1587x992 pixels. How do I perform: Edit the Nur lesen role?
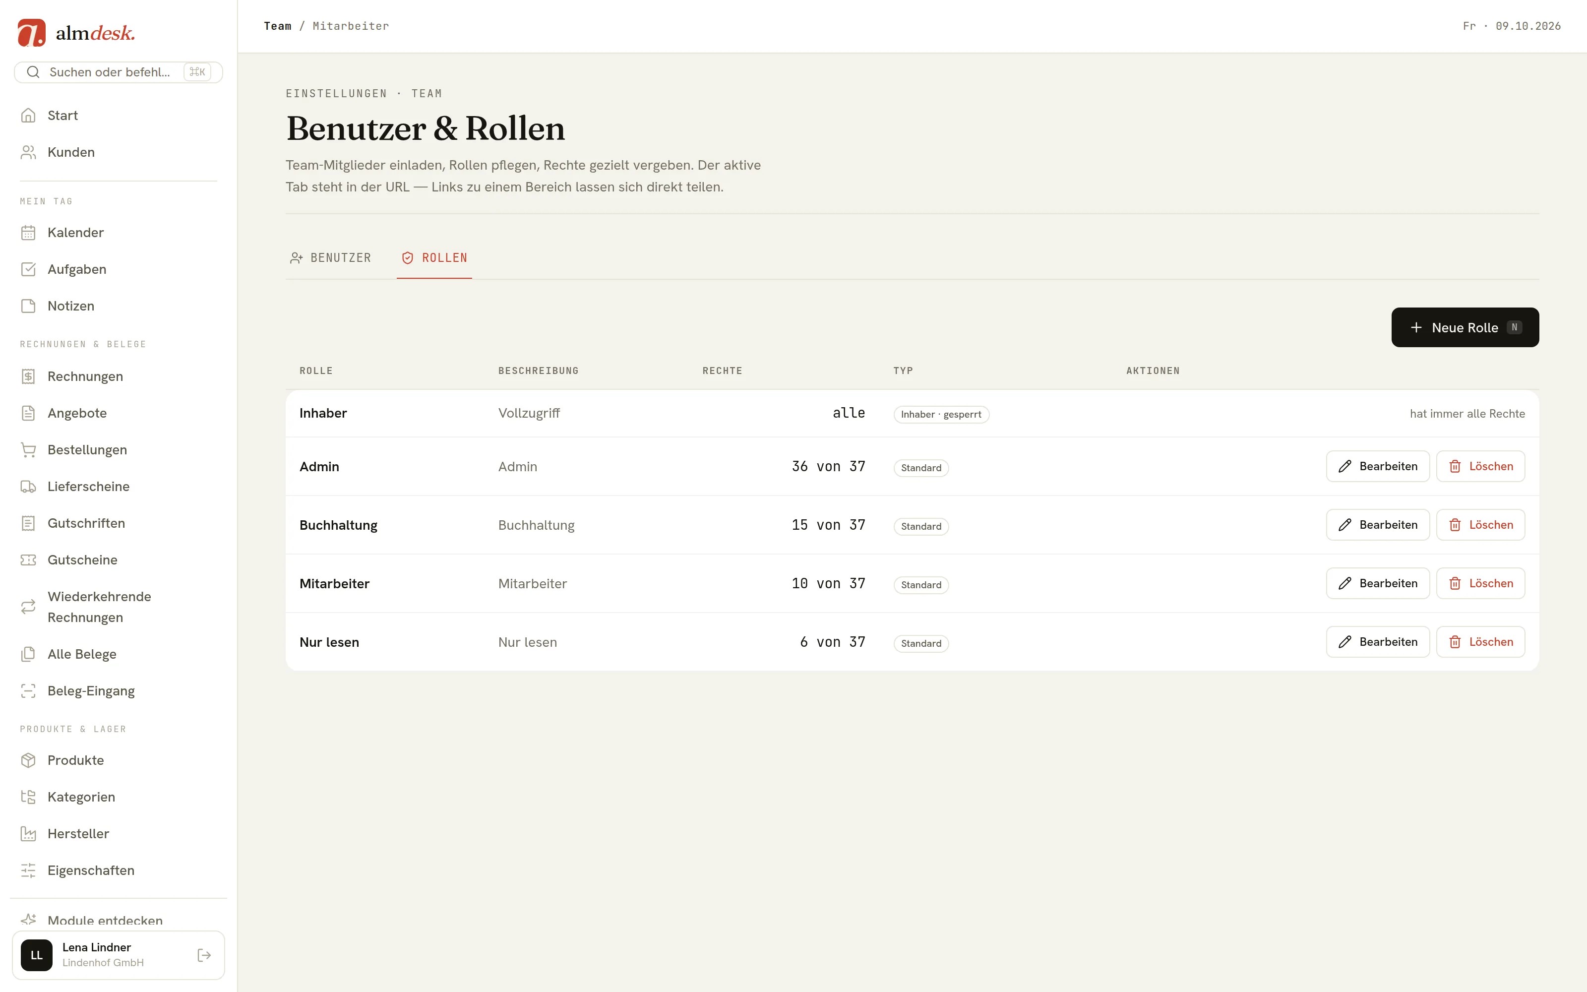(x=1378, y=642)
